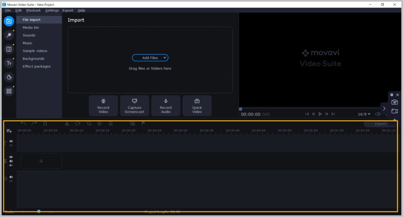Open the Help menu

81,11
